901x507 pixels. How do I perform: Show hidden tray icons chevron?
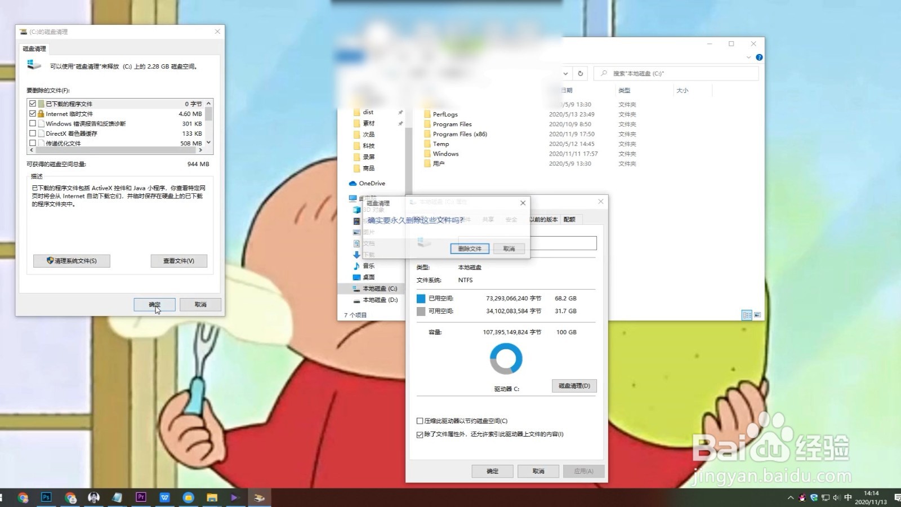(791, 497)
